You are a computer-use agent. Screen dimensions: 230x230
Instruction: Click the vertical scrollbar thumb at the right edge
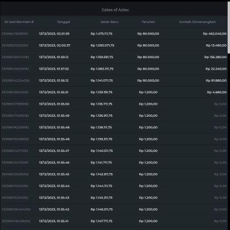coord(229,28)
